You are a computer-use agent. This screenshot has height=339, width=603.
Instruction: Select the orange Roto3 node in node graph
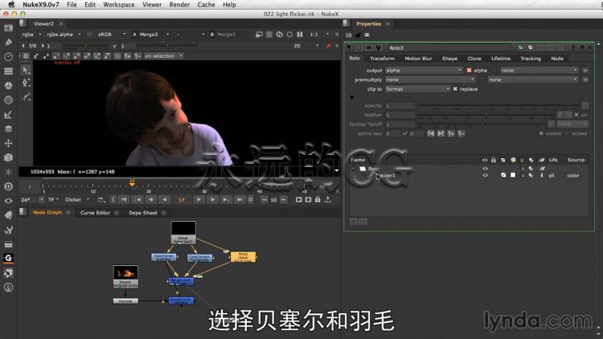[x=243, y=257]
